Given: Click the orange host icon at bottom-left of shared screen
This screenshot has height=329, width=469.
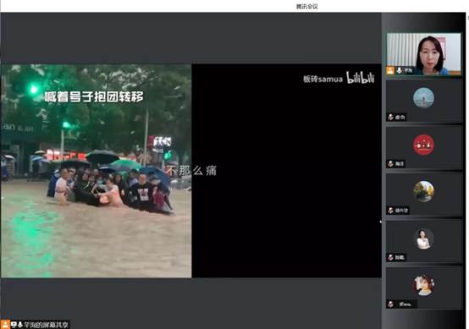Looking at the screenshot, I should tap(5, 325).
